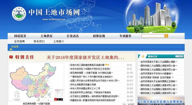Click the orange search magnifier icon
Screen dimensions: 192x105
coord(166,36)
